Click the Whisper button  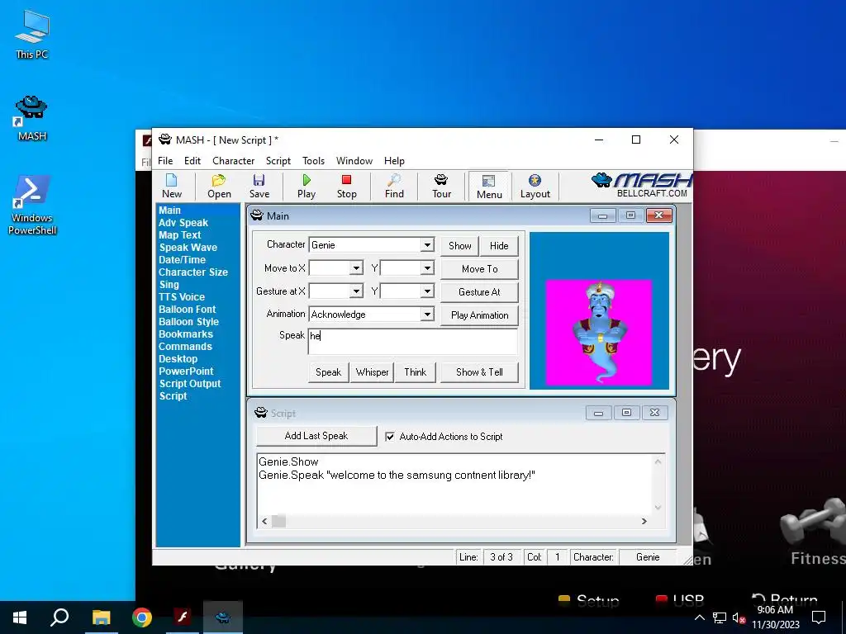pyautogui.click(x=372, y=372)
